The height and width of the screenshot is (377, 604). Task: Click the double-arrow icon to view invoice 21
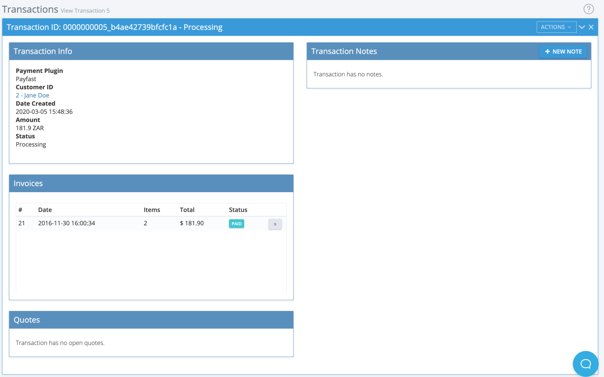click(x=275, y=224)
